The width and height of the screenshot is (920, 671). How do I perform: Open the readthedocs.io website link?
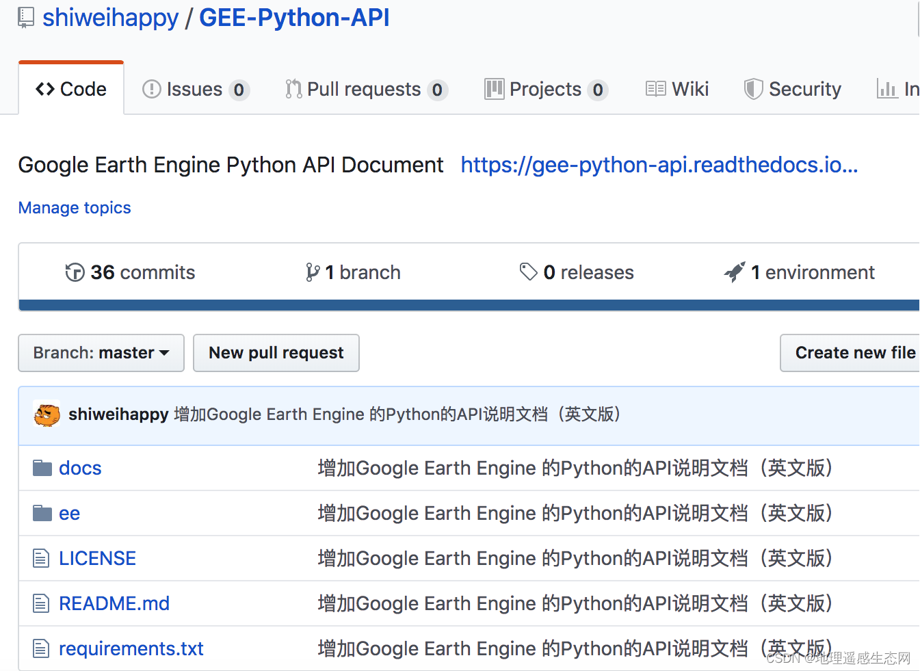point(659,165)
